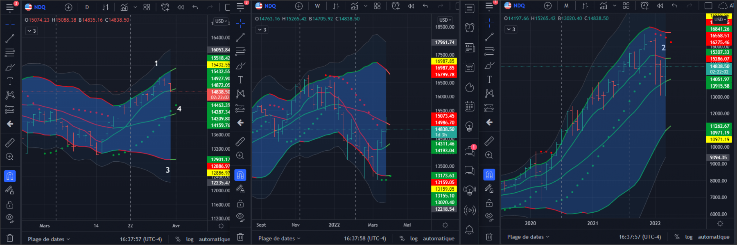Click automatique scale button in middle chart

[x=439, y=238]
